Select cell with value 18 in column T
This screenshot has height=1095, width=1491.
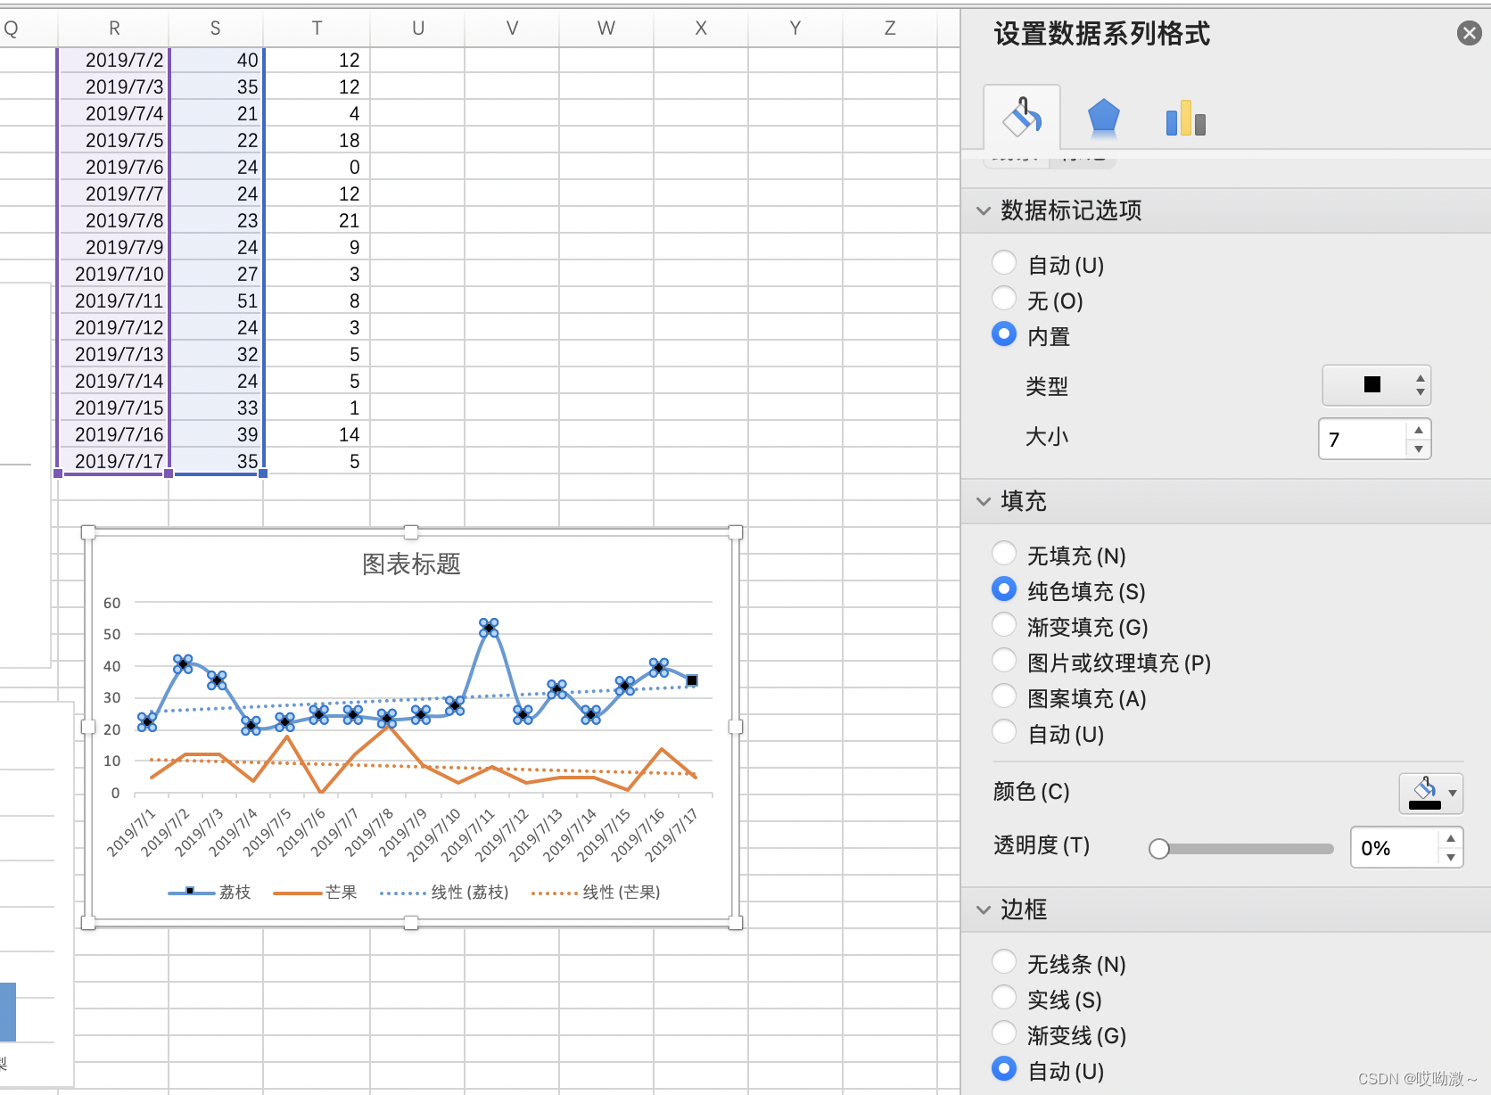317,140
